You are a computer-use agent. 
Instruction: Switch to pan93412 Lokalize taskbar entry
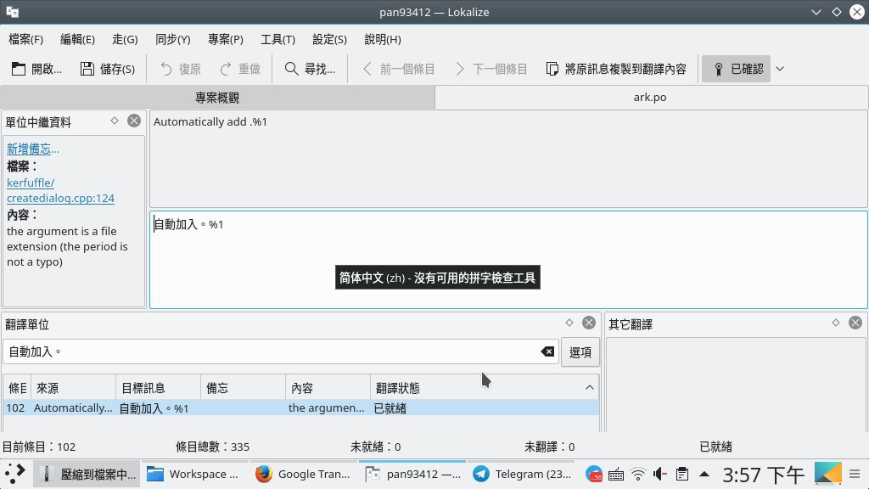(412, 474)
